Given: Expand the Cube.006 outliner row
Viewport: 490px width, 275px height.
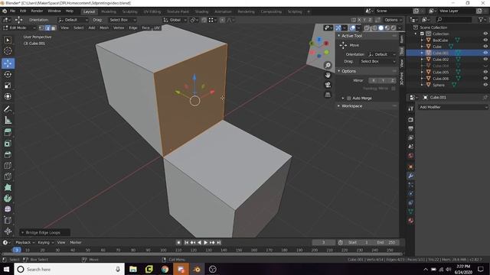Looking at the screenshot, I should 422,79.
